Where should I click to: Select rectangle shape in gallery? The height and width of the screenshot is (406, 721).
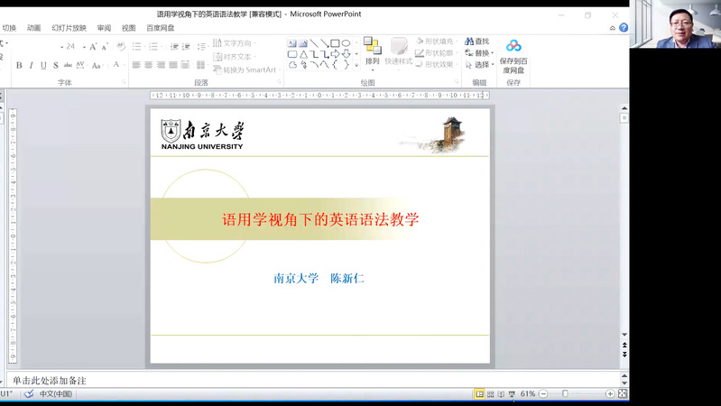335,43
